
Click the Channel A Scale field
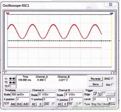click(47, 94)
